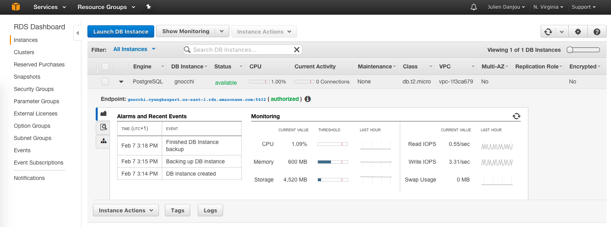The width and height of the screenshot is (611, 227).
Task: Click the RDS Dashboard heading link
Action: click(x=40, y=27)
